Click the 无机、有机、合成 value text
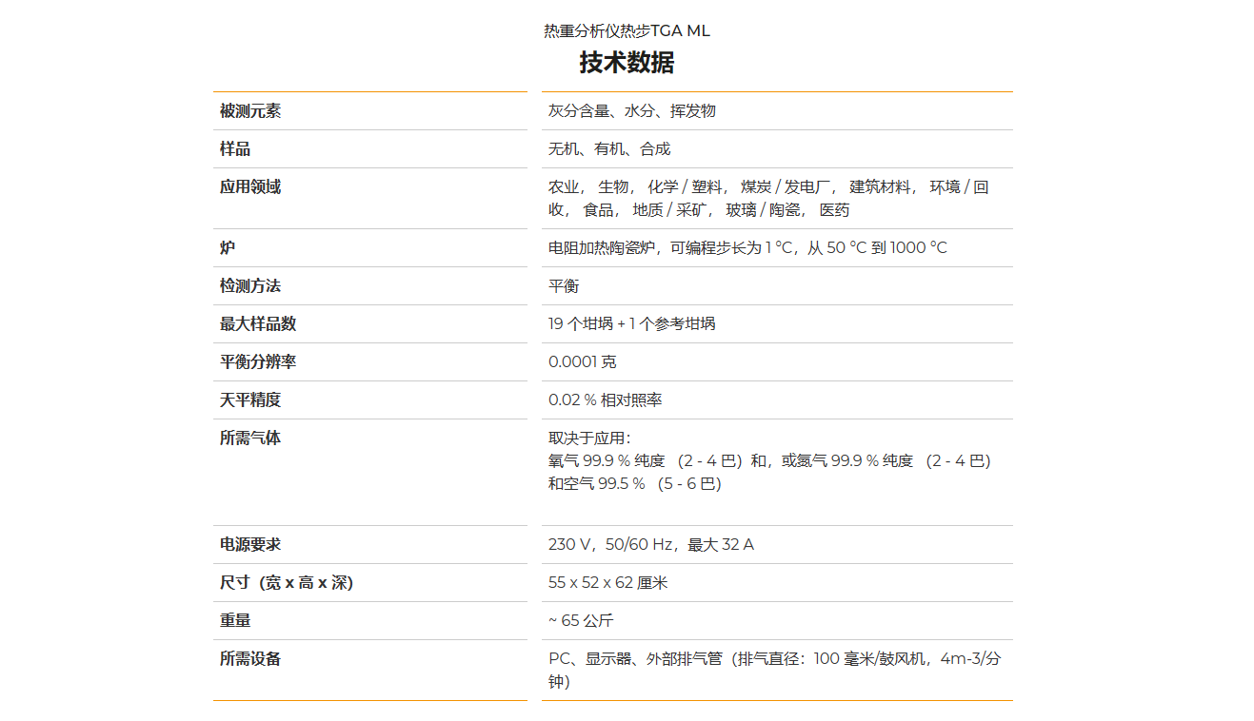The width and height of the screenshot is (1254, 721). (609, 149)
